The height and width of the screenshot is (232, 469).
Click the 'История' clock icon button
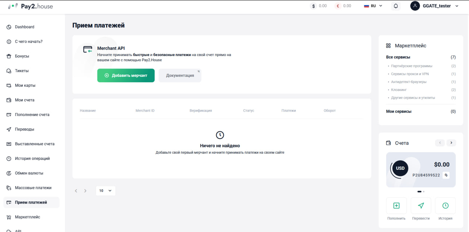click(x=445, y=206)
